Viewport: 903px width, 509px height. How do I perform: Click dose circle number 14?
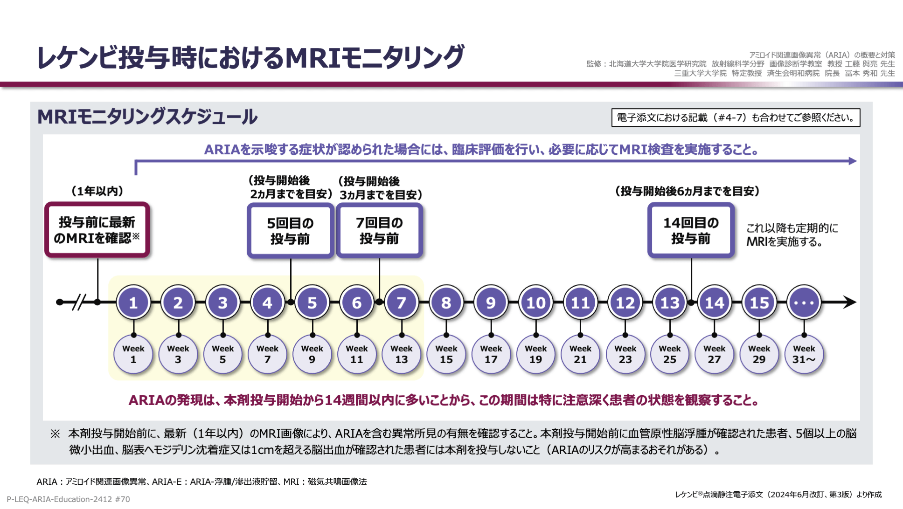click(x=714, y=303)
